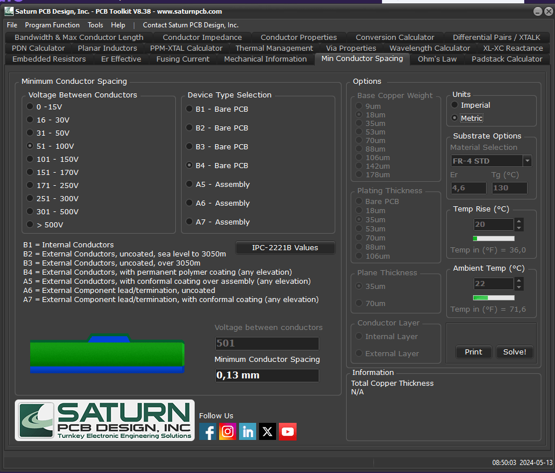Image resolution: width=555 pixels, height=473 pixels.
Task: Open the Program Function menu
Action: (52, 25)
